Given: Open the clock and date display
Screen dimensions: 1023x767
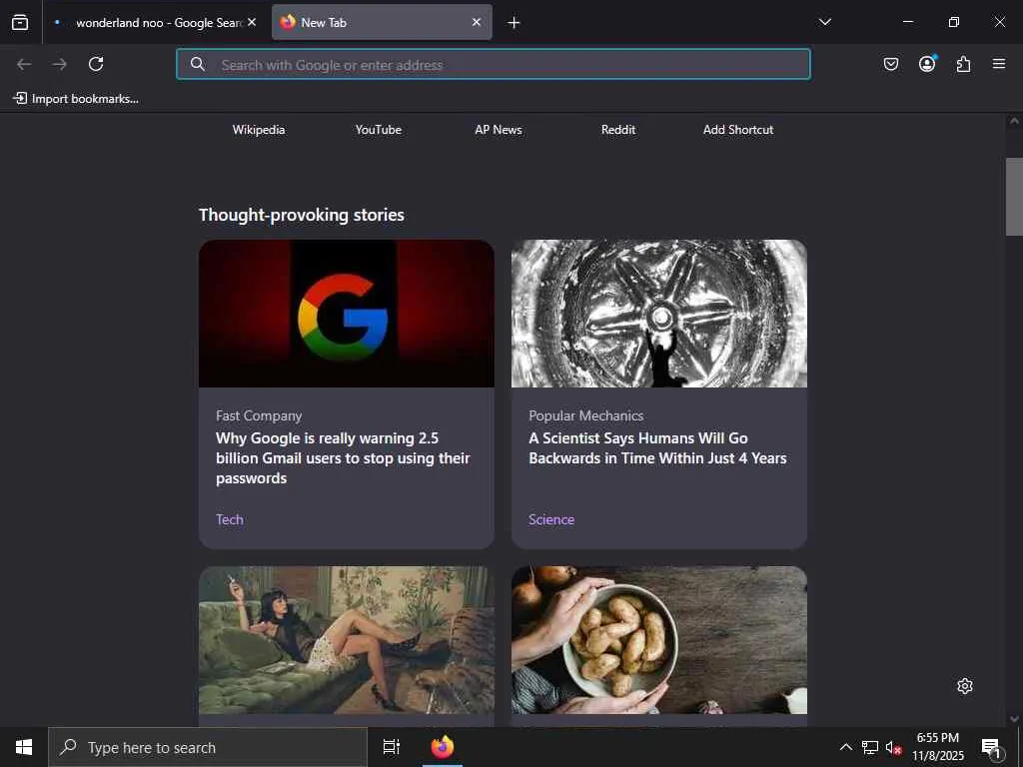Looking at the screenshot, I should [937, 747].
